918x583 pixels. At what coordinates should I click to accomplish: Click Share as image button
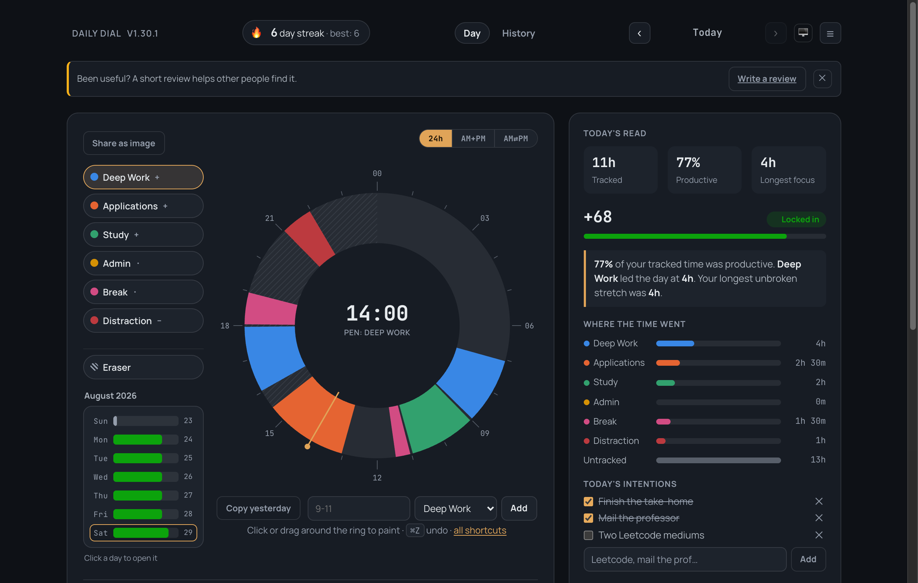(124, 143)
